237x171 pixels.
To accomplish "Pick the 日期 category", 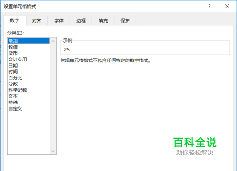I will pos(28,66).
